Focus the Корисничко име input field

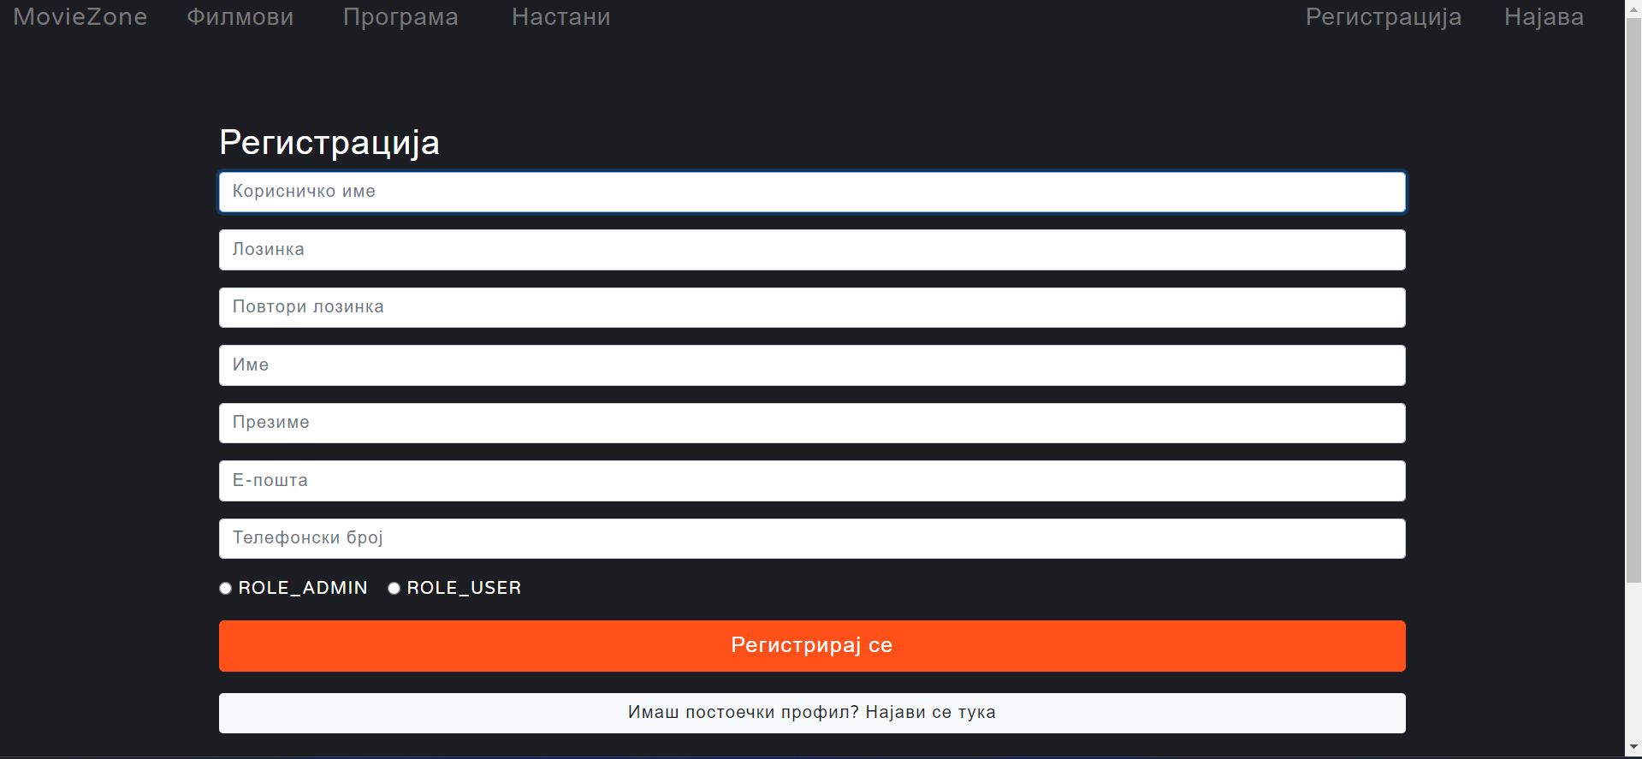pyautogui.click(x=811, y=192)
